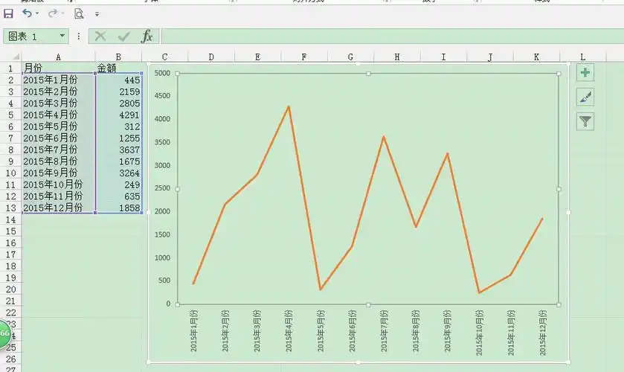Open Chart Filters funnel button
Image resolution: width=624 pixels, height=372 pixels.
585,121
